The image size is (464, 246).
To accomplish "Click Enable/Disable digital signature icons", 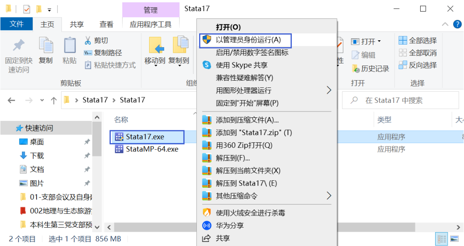I will 267,53.
